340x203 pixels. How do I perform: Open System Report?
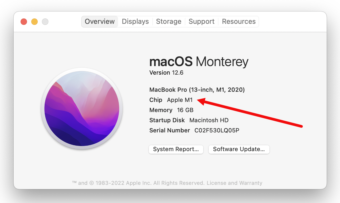pos(176,149)
